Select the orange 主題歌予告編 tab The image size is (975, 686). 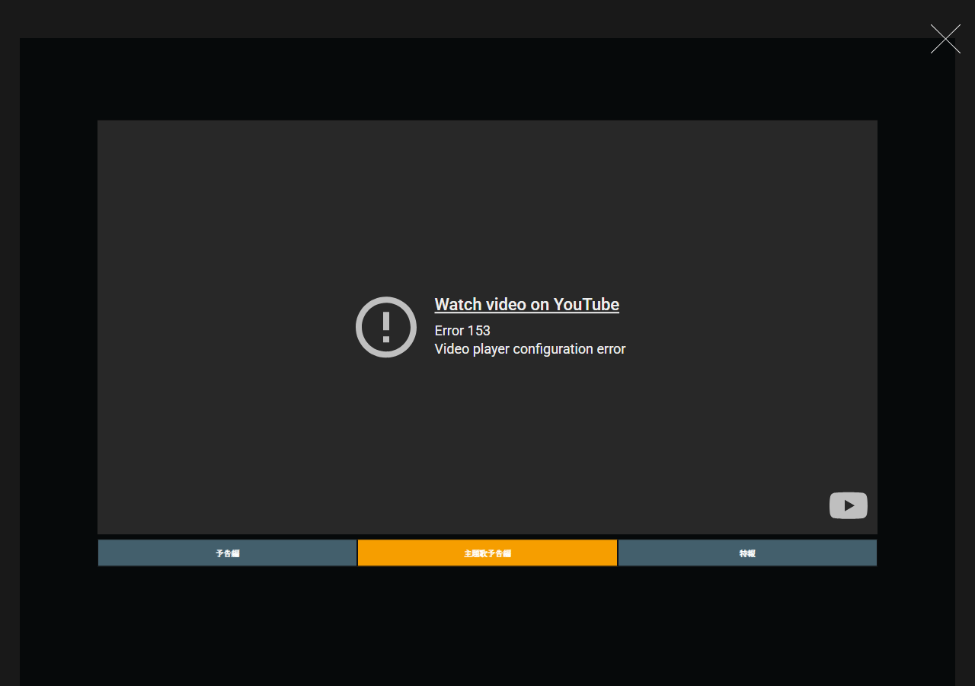pos(487,553)
